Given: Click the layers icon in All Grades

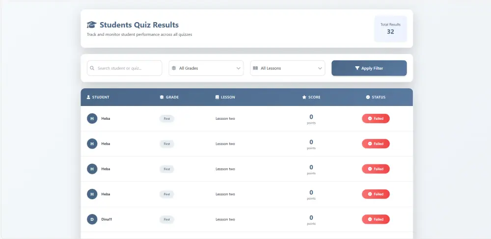Looking at the screenshot, I should pyautogui.click(x=174, y=68).
